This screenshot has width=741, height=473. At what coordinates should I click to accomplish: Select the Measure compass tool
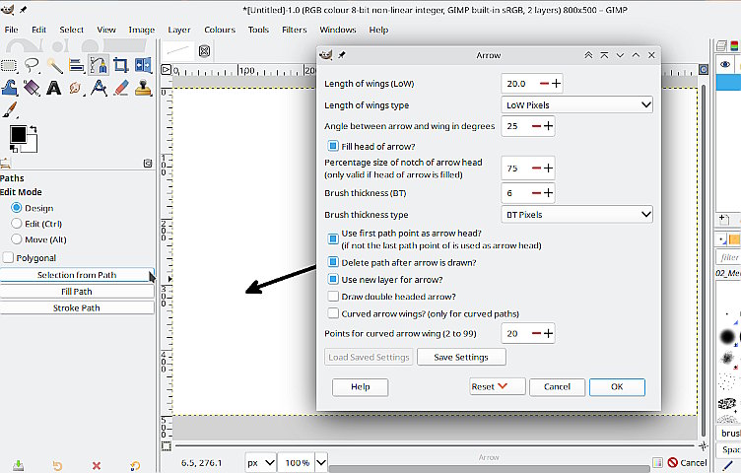tap(99, 88)
